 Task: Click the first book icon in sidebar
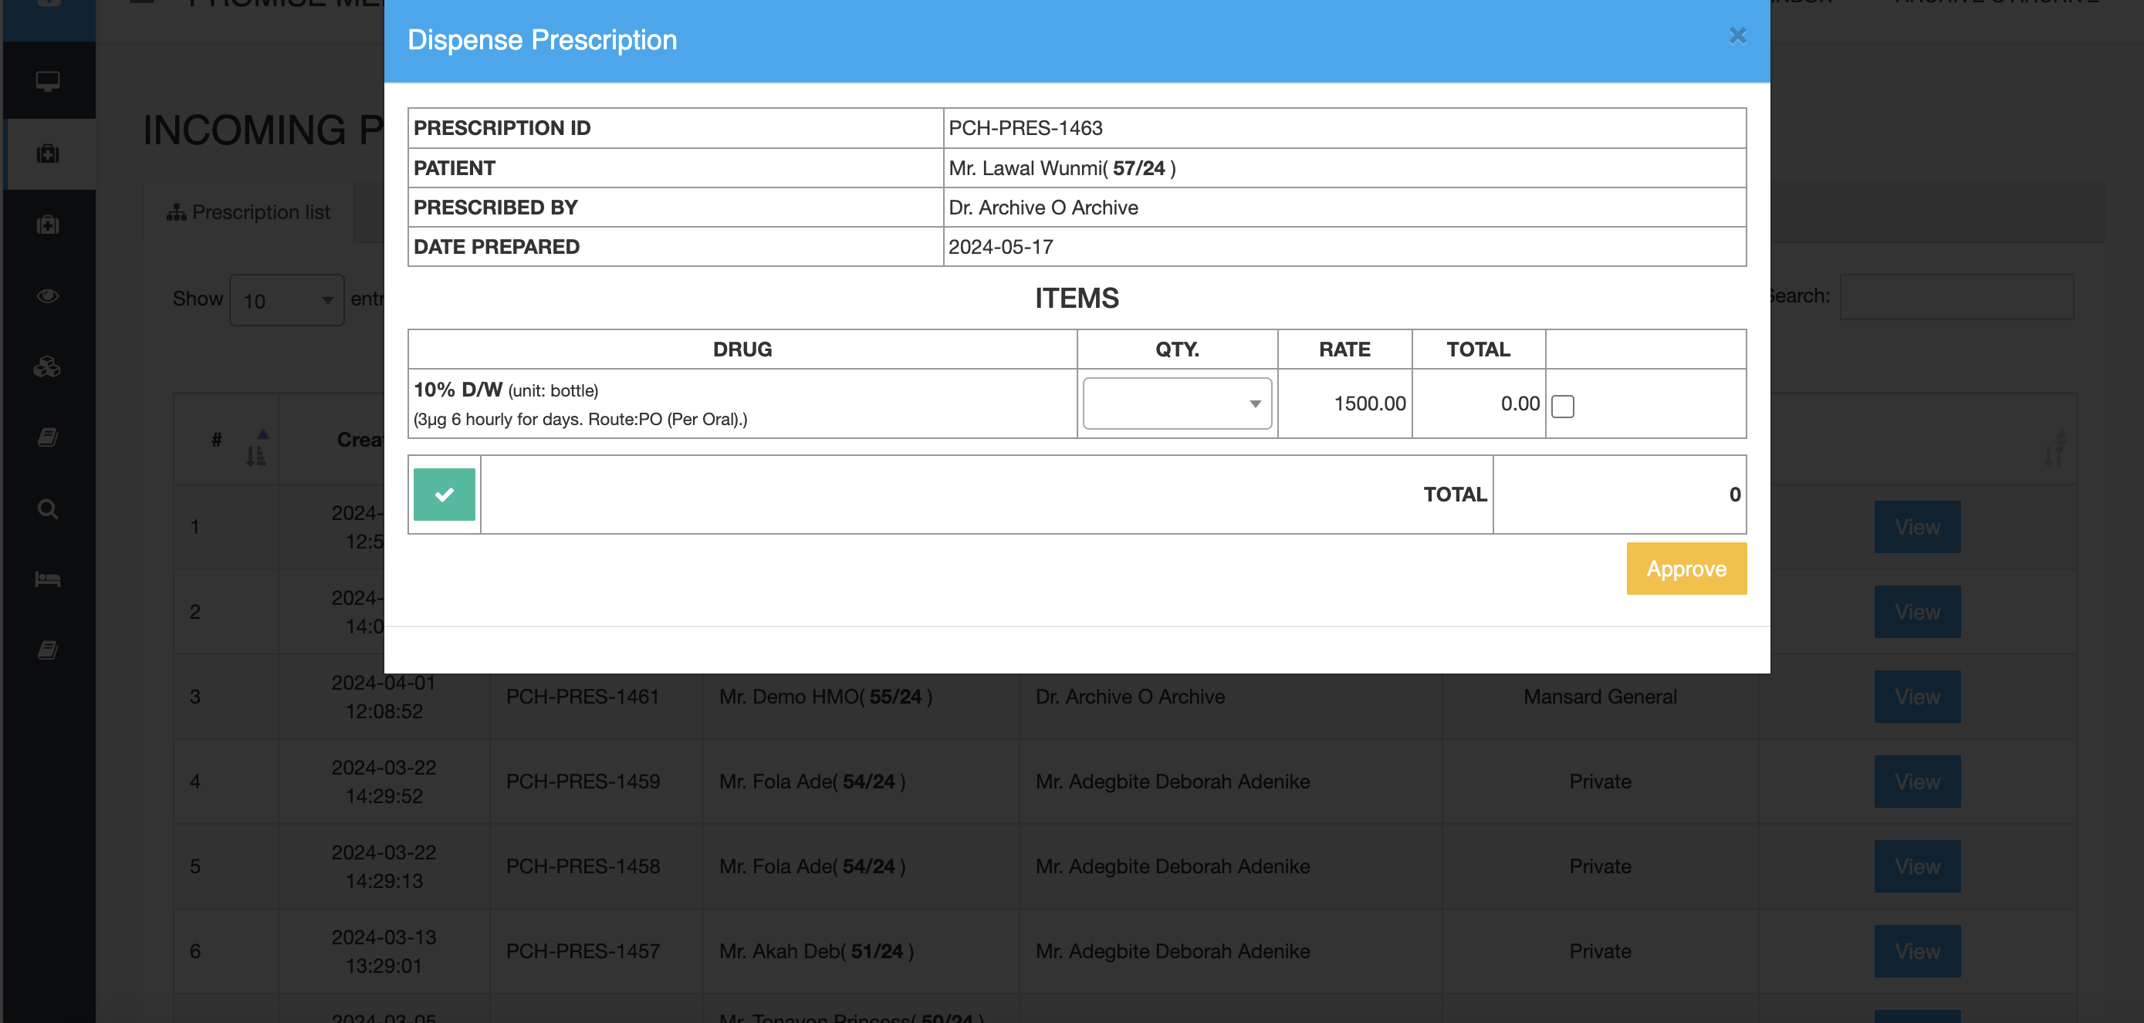47,437
